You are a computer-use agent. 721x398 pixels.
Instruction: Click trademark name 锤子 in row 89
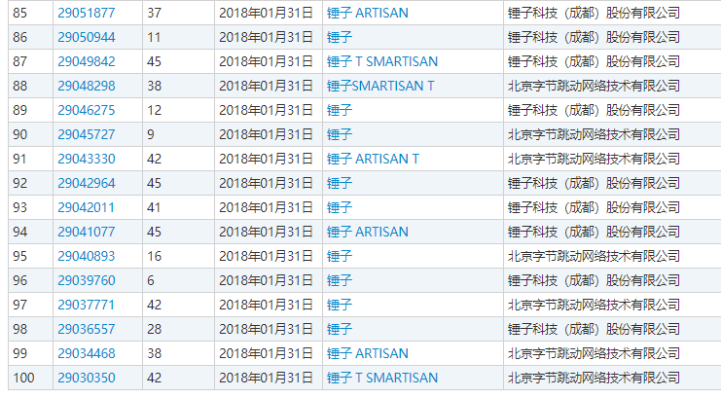tap(340, 110)
